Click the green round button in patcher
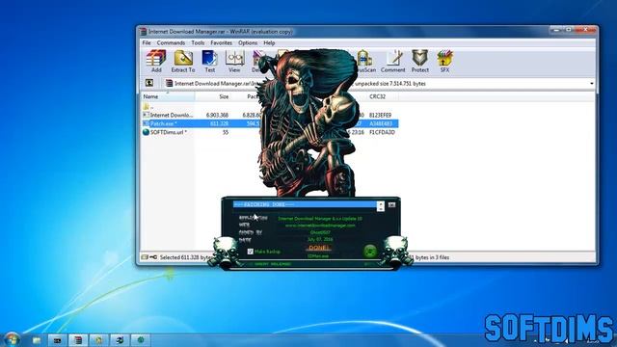The image size is (617, 347). [370, 251]
